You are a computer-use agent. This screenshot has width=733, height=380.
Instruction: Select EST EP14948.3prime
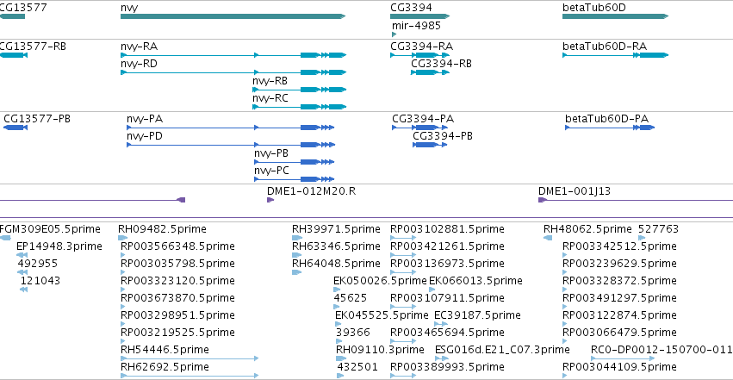point(22,255)
